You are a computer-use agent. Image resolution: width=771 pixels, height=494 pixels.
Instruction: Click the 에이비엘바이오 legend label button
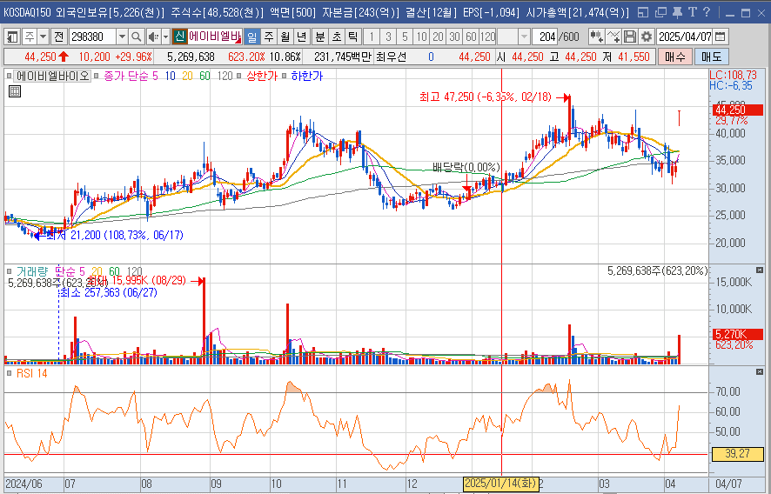coord(52,77)
